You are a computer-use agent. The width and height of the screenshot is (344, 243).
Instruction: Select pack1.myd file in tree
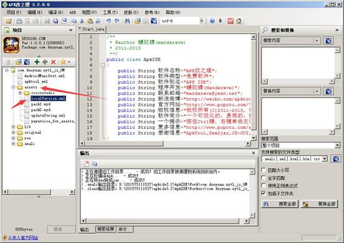click(x=41, y=104)
